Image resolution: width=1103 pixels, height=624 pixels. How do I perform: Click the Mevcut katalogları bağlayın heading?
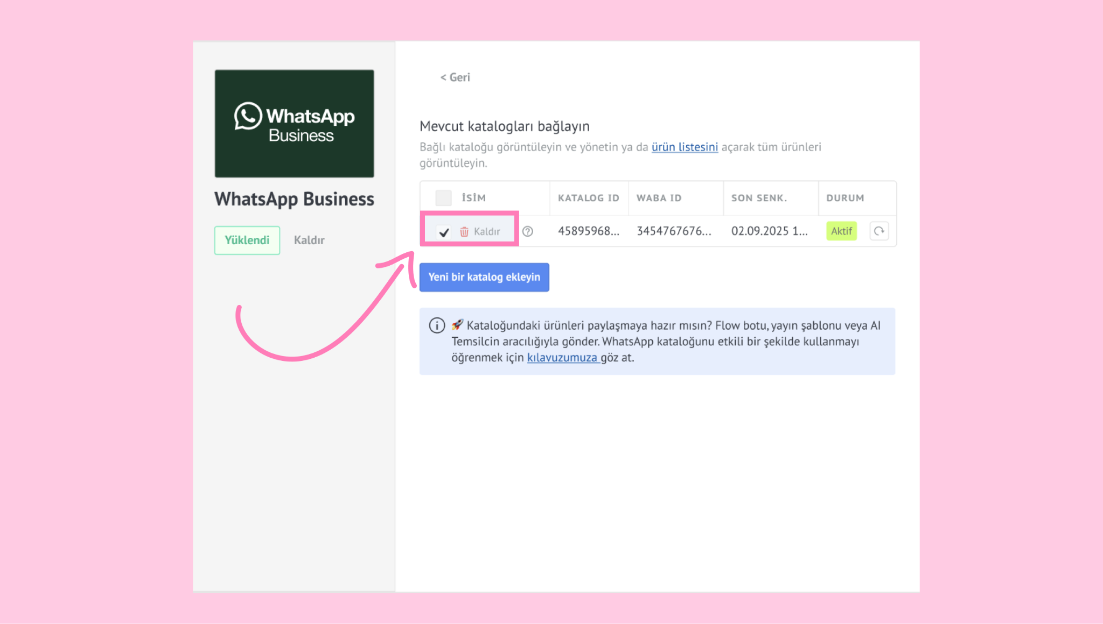click(505, 126)
